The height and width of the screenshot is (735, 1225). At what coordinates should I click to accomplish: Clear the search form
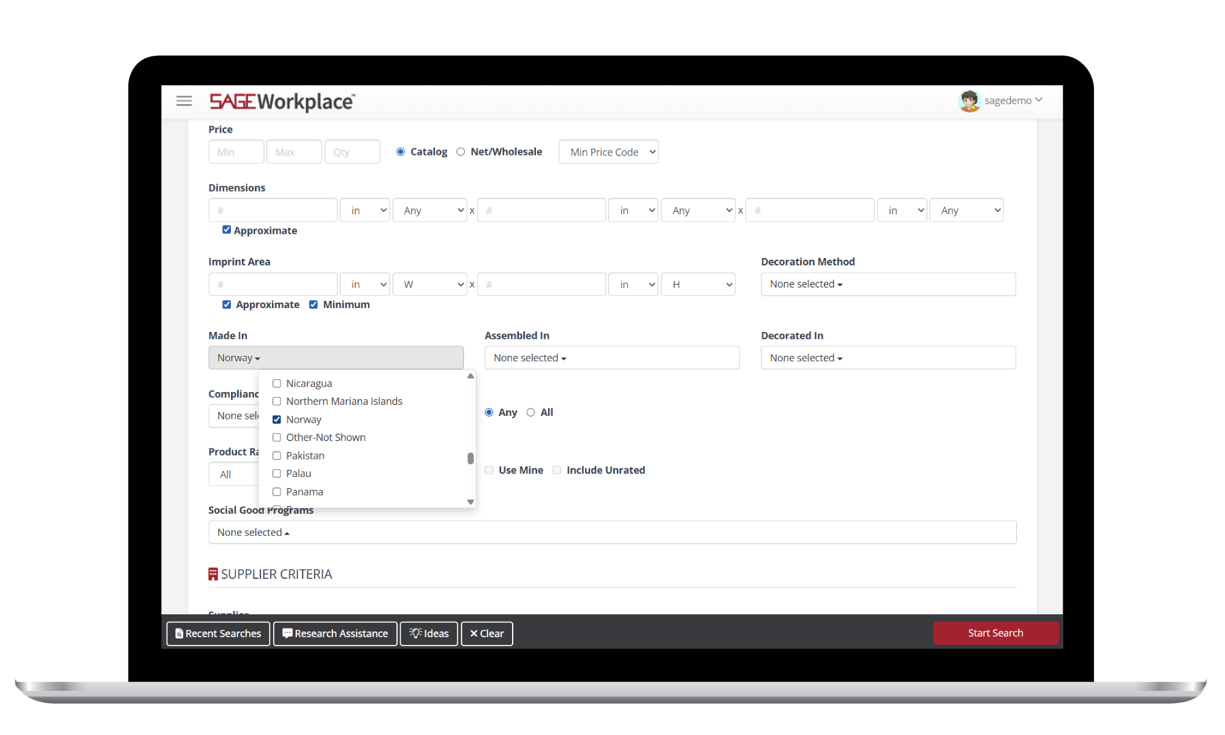pyautogui.click(x=487, y=633)
